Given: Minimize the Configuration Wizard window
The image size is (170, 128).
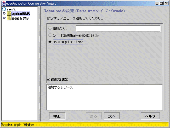Looking at the screenshot, I should tap(157, 4).
